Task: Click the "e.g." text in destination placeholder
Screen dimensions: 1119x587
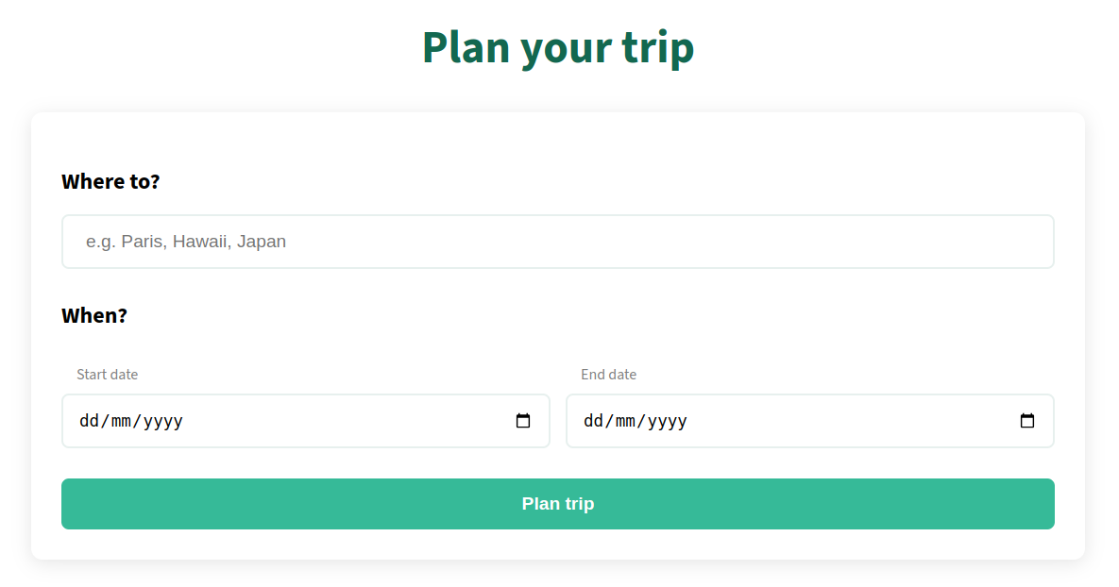Action: pyautogui.click(x=101, y=243)
